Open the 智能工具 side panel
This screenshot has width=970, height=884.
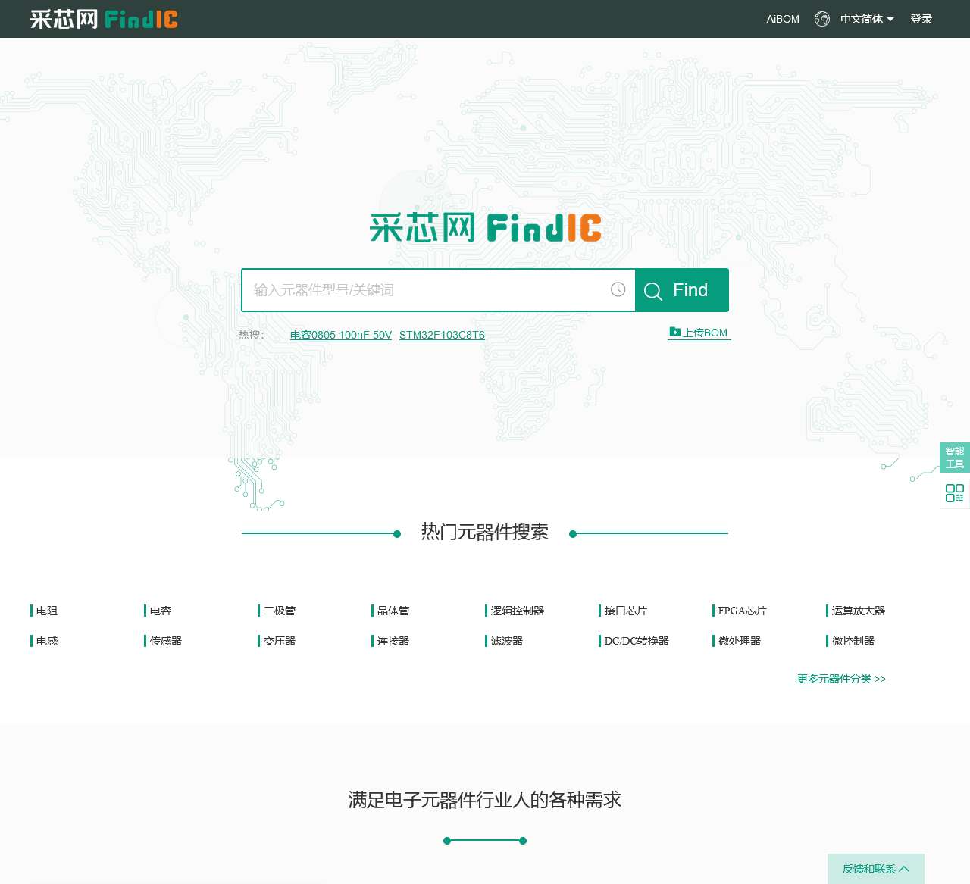(x=954, y=458)
